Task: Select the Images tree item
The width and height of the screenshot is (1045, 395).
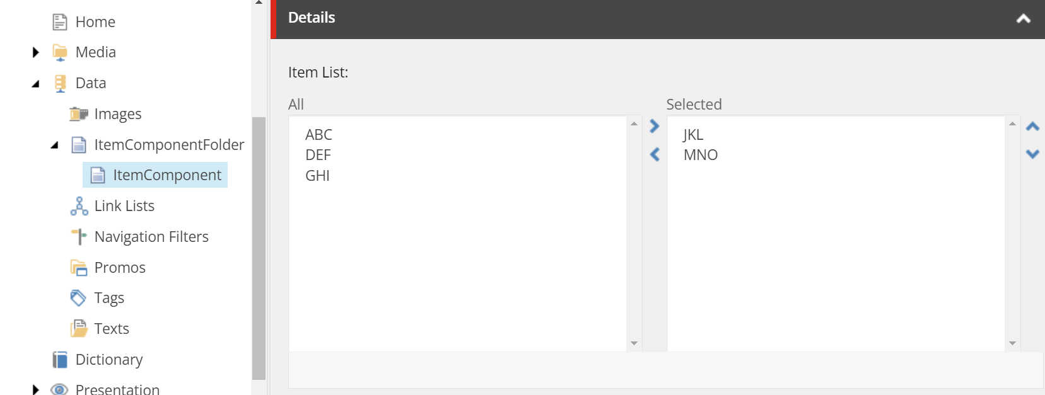Action: pos(118,114)
